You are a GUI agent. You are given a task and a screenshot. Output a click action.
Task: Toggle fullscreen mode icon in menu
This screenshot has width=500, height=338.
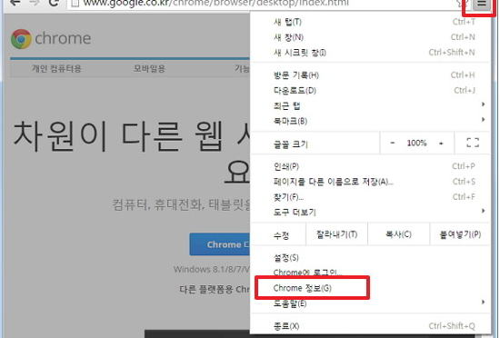473,143
